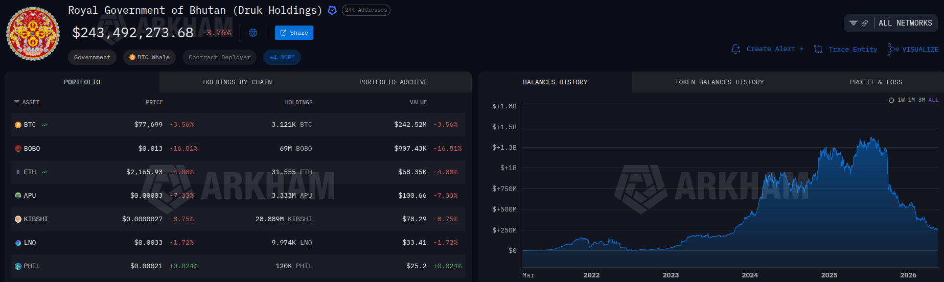Click the ETH diamond token icon
The image size is (944, 282).
18,172
